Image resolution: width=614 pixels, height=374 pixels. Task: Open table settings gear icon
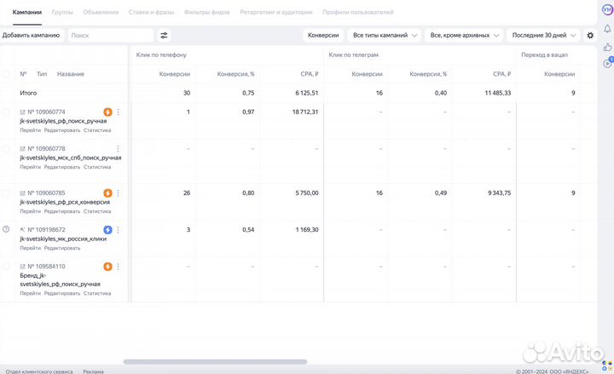click(590, 36)
